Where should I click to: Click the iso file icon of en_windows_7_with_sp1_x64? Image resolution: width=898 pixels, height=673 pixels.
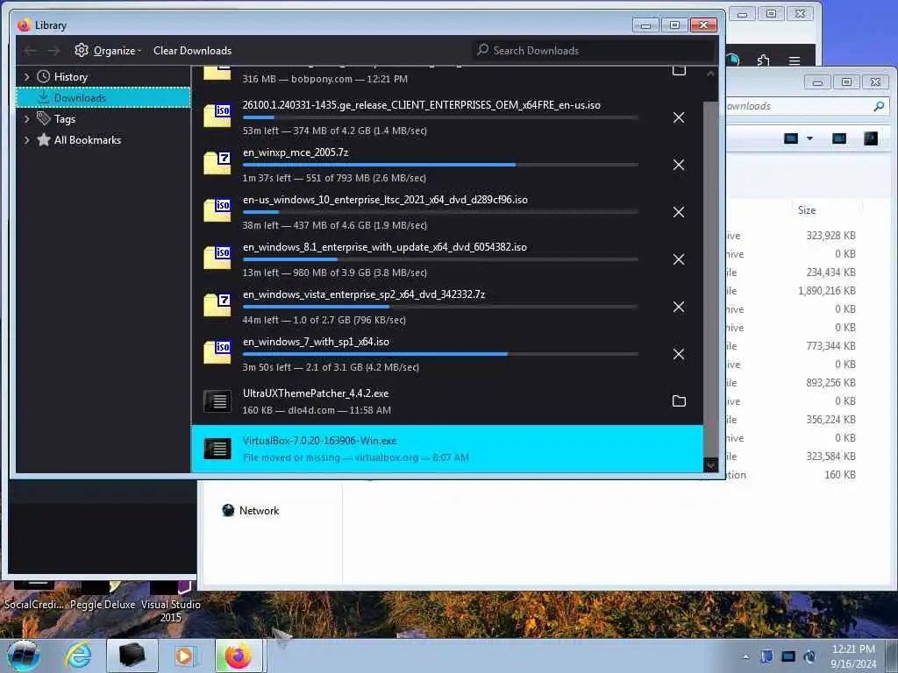[x=217, y=352]
